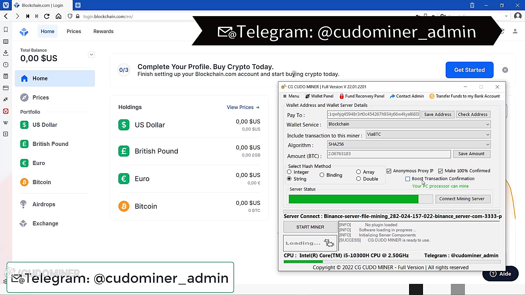
Task: Switch to the Prices tab on Blockchain.com
Action: point(74,31)
